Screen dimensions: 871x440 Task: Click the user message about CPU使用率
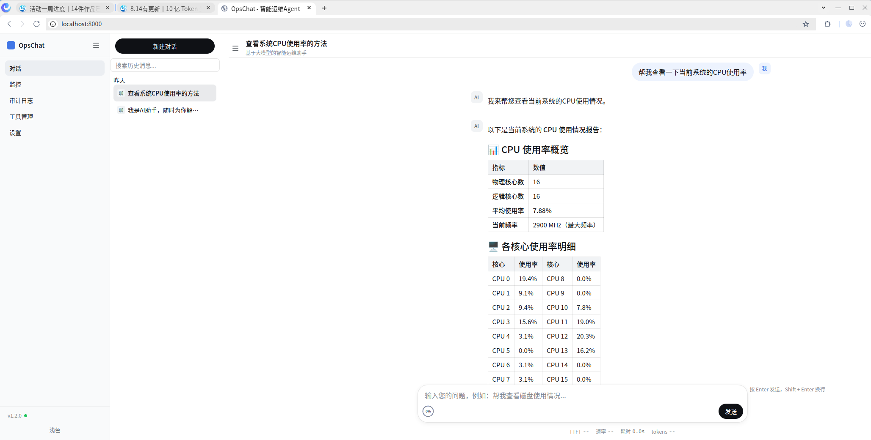point(692,72)
